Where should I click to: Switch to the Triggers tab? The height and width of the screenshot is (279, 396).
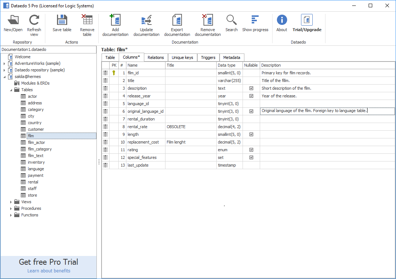click(x=208, y=57)
